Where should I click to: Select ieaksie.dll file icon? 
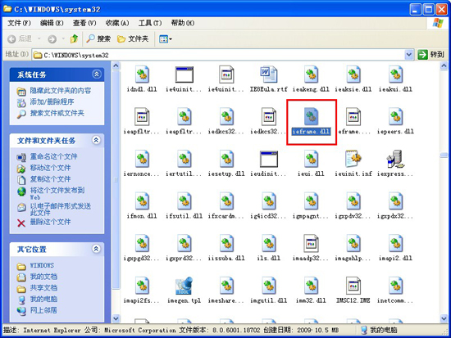[x=353, y=74]
